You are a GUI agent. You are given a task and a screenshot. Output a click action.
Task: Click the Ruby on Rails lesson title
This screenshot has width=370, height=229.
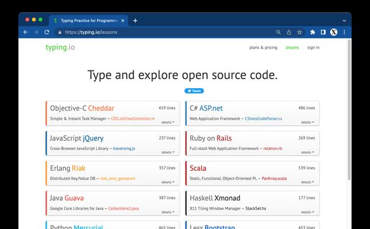click(210, 138)
